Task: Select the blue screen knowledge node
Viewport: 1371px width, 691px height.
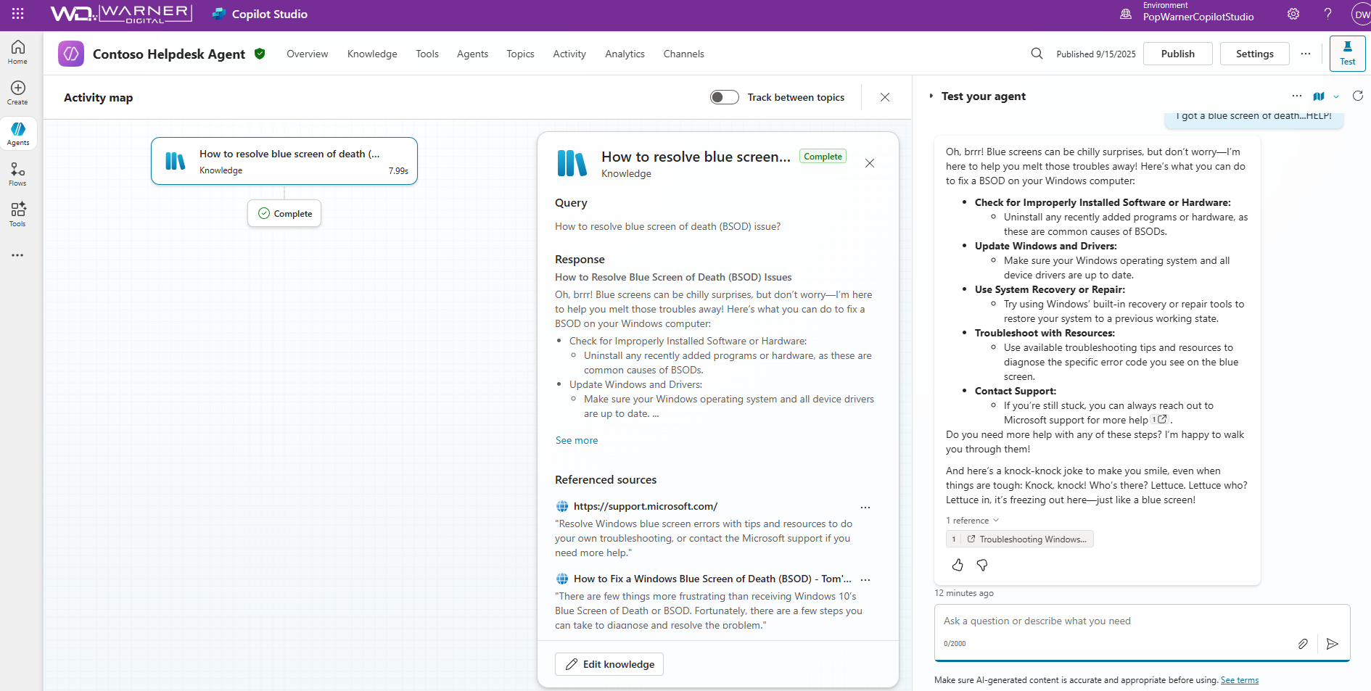Action: point(284,161)
